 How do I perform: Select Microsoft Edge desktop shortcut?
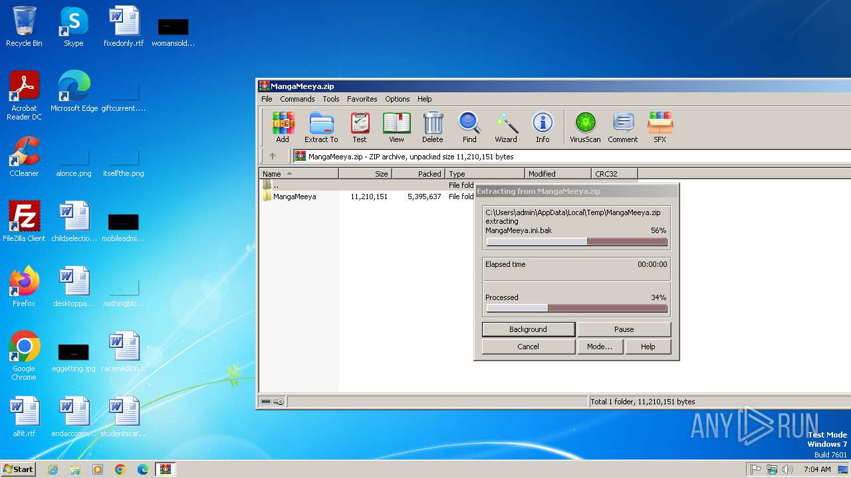(74, 92)
